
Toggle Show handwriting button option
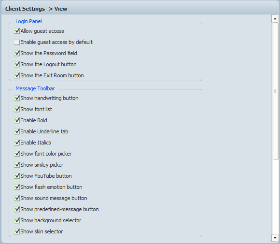coord(17,98)
